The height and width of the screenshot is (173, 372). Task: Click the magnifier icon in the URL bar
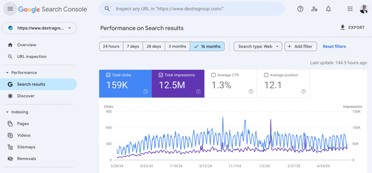click(x=107, y=9)
